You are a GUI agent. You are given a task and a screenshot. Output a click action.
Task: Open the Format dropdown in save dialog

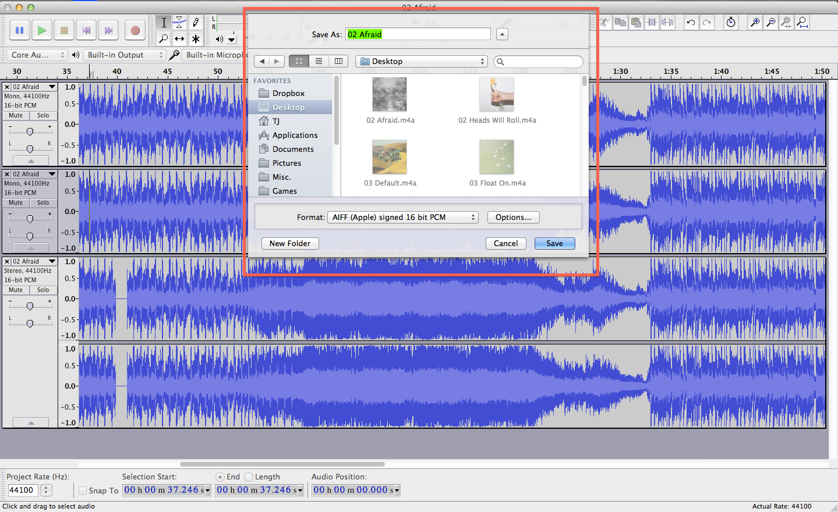click(x=402, y=217)
